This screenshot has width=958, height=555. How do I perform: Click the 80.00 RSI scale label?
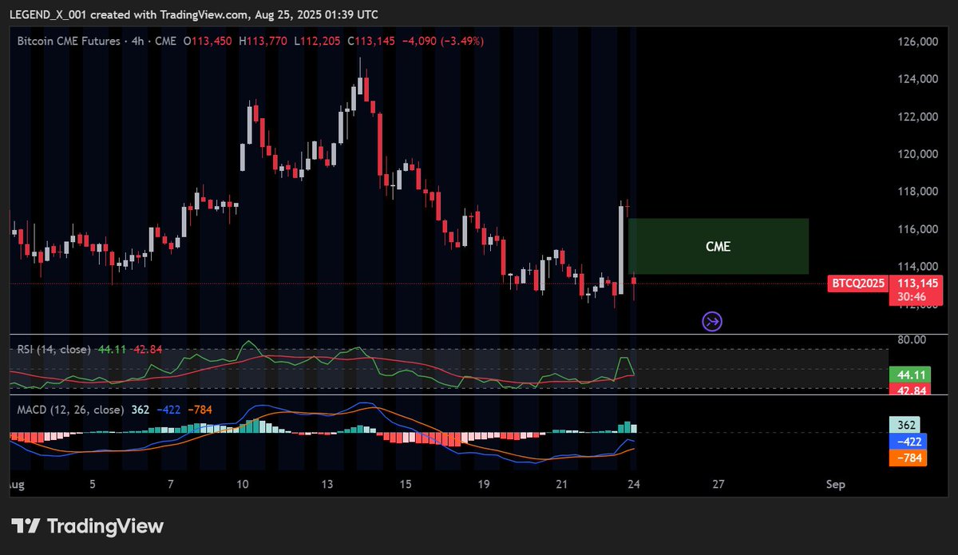coord(911,339)
